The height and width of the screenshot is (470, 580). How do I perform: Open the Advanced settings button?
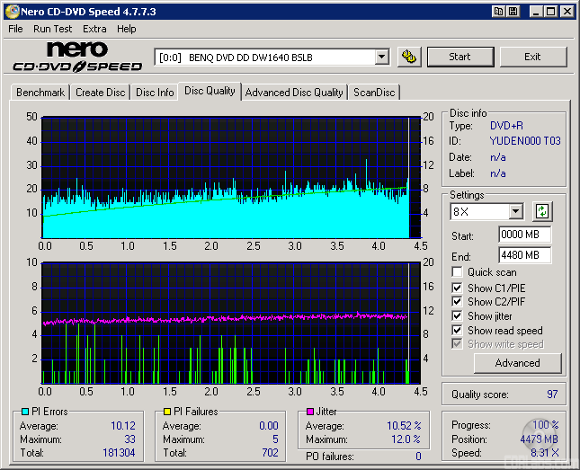[517, 363]
